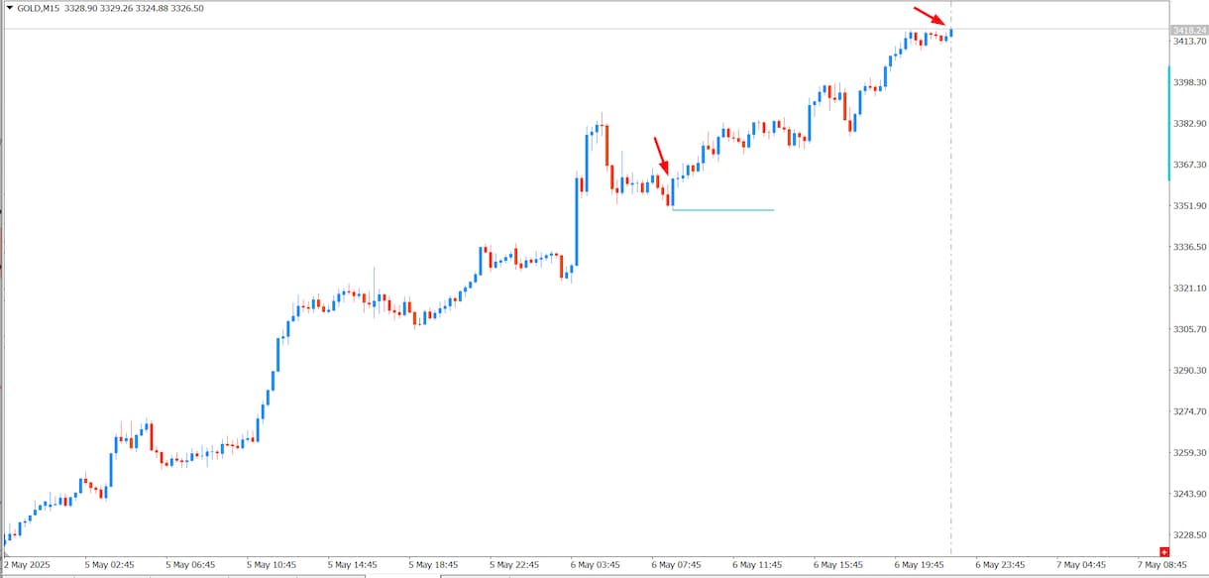Click the 5 May 22:45 time label
1209x578 pixels.
(x=515, y=565)
